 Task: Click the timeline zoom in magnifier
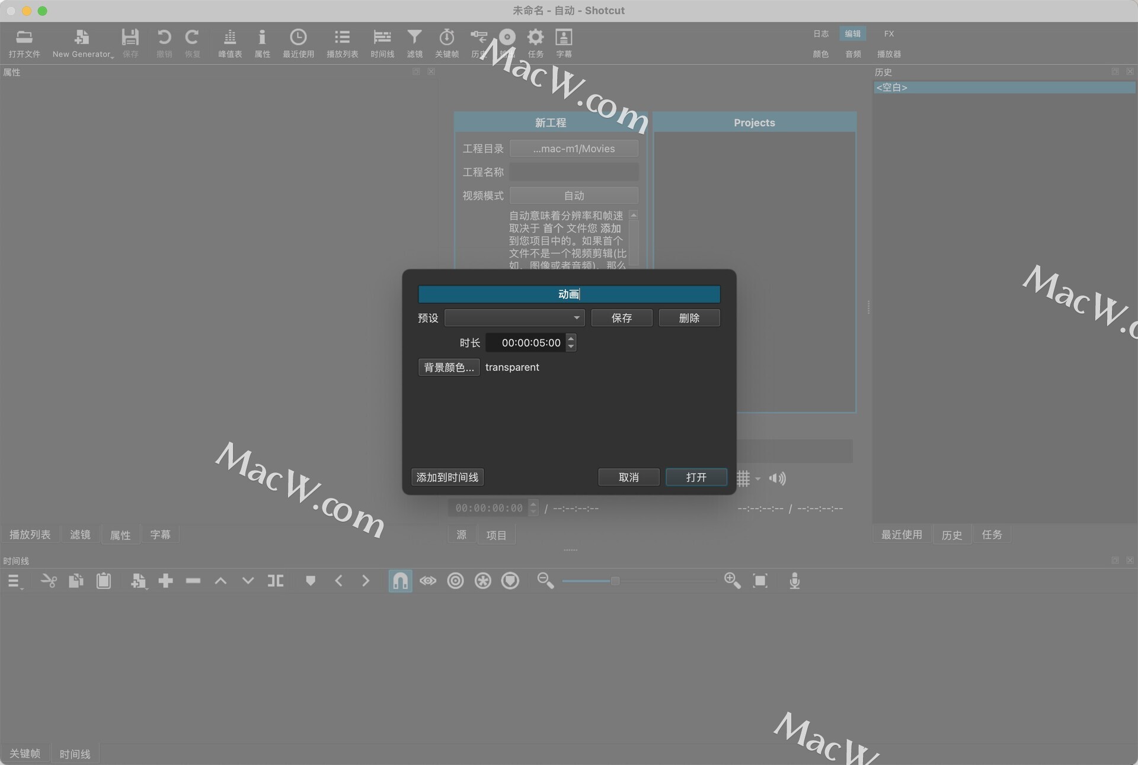tap(733, 581)
